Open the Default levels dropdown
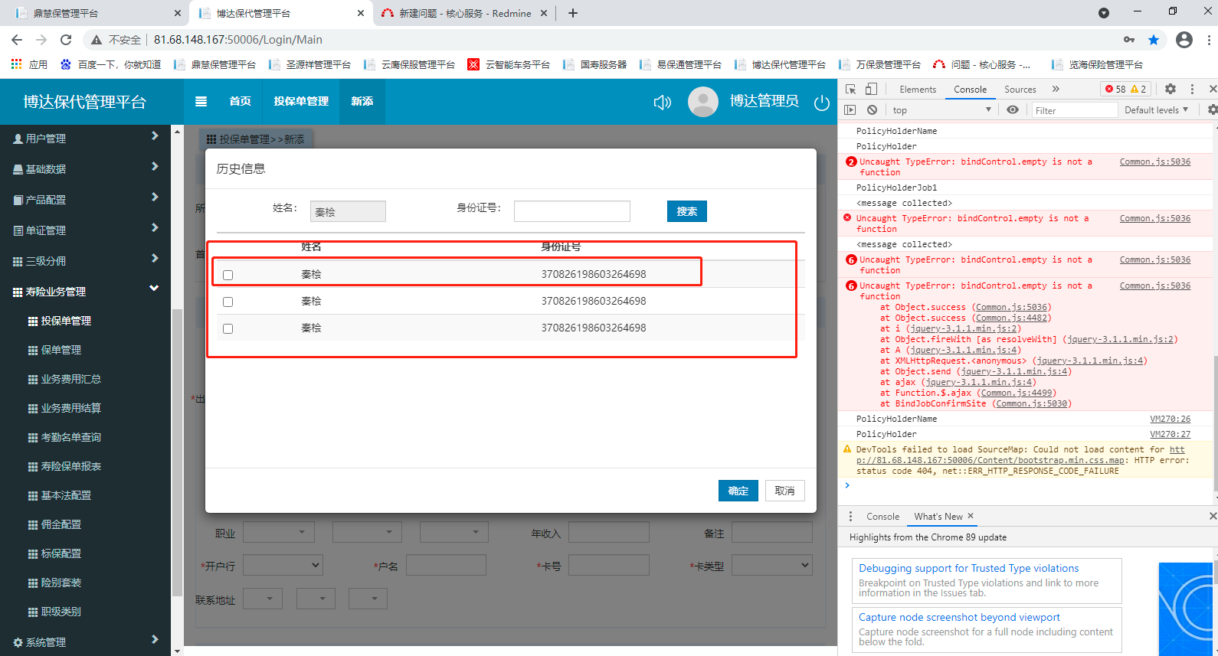This screenshot has width=1218, height=656. 1156,110
